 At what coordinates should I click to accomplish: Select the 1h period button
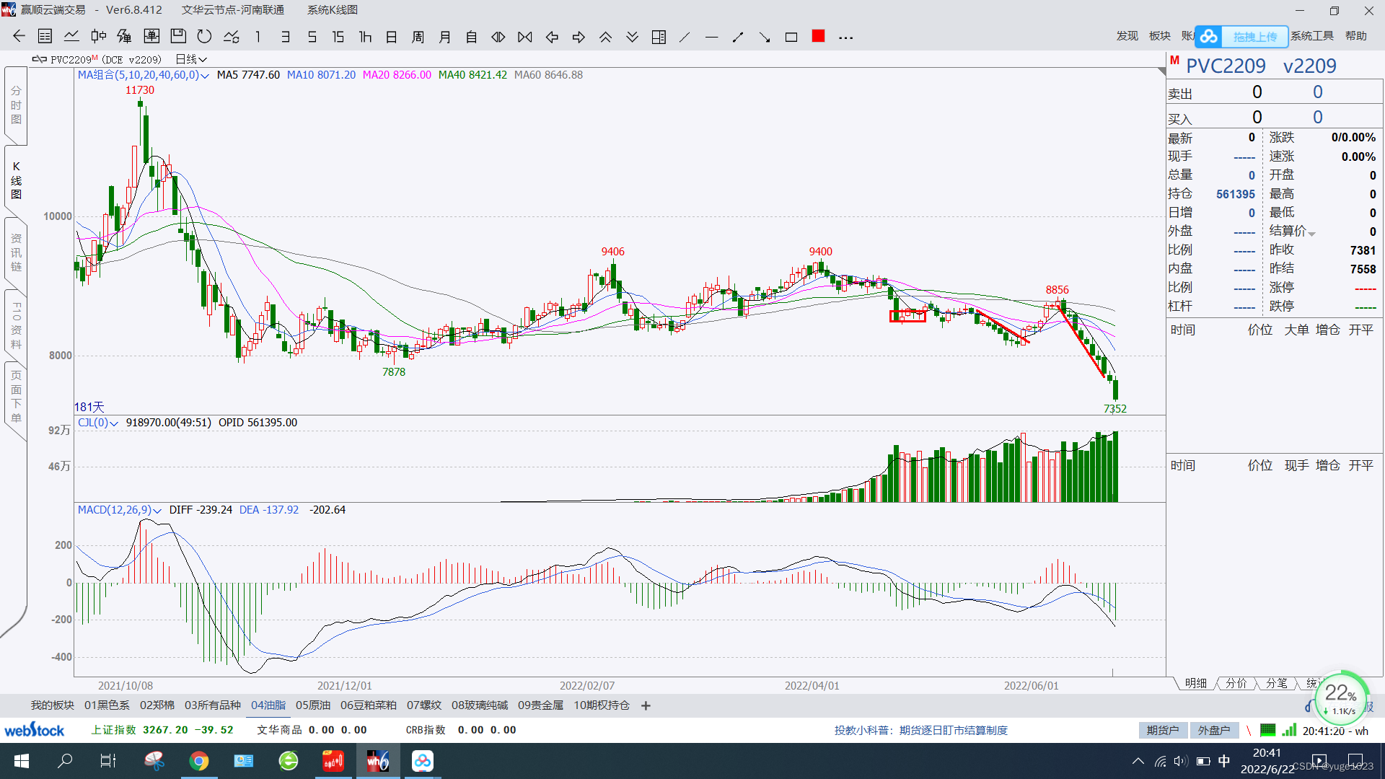point(365,37)
